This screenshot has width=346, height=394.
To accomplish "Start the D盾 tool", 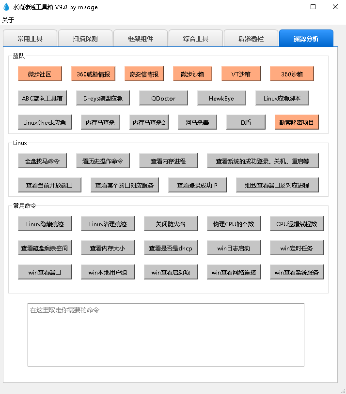I will [x=246, y=122].
